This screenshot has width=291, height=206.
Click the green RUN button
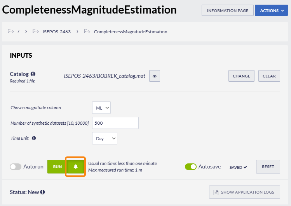pos(57,167)
